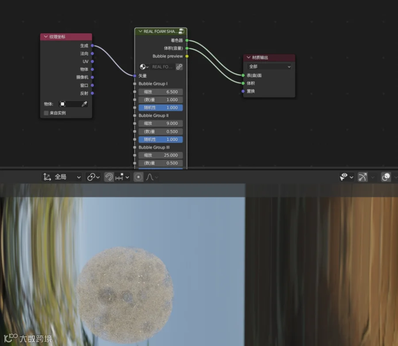Open the selectability and visibility eye dropdown
The height and width of the screenshot is (346, 398).
pos(346,177)
